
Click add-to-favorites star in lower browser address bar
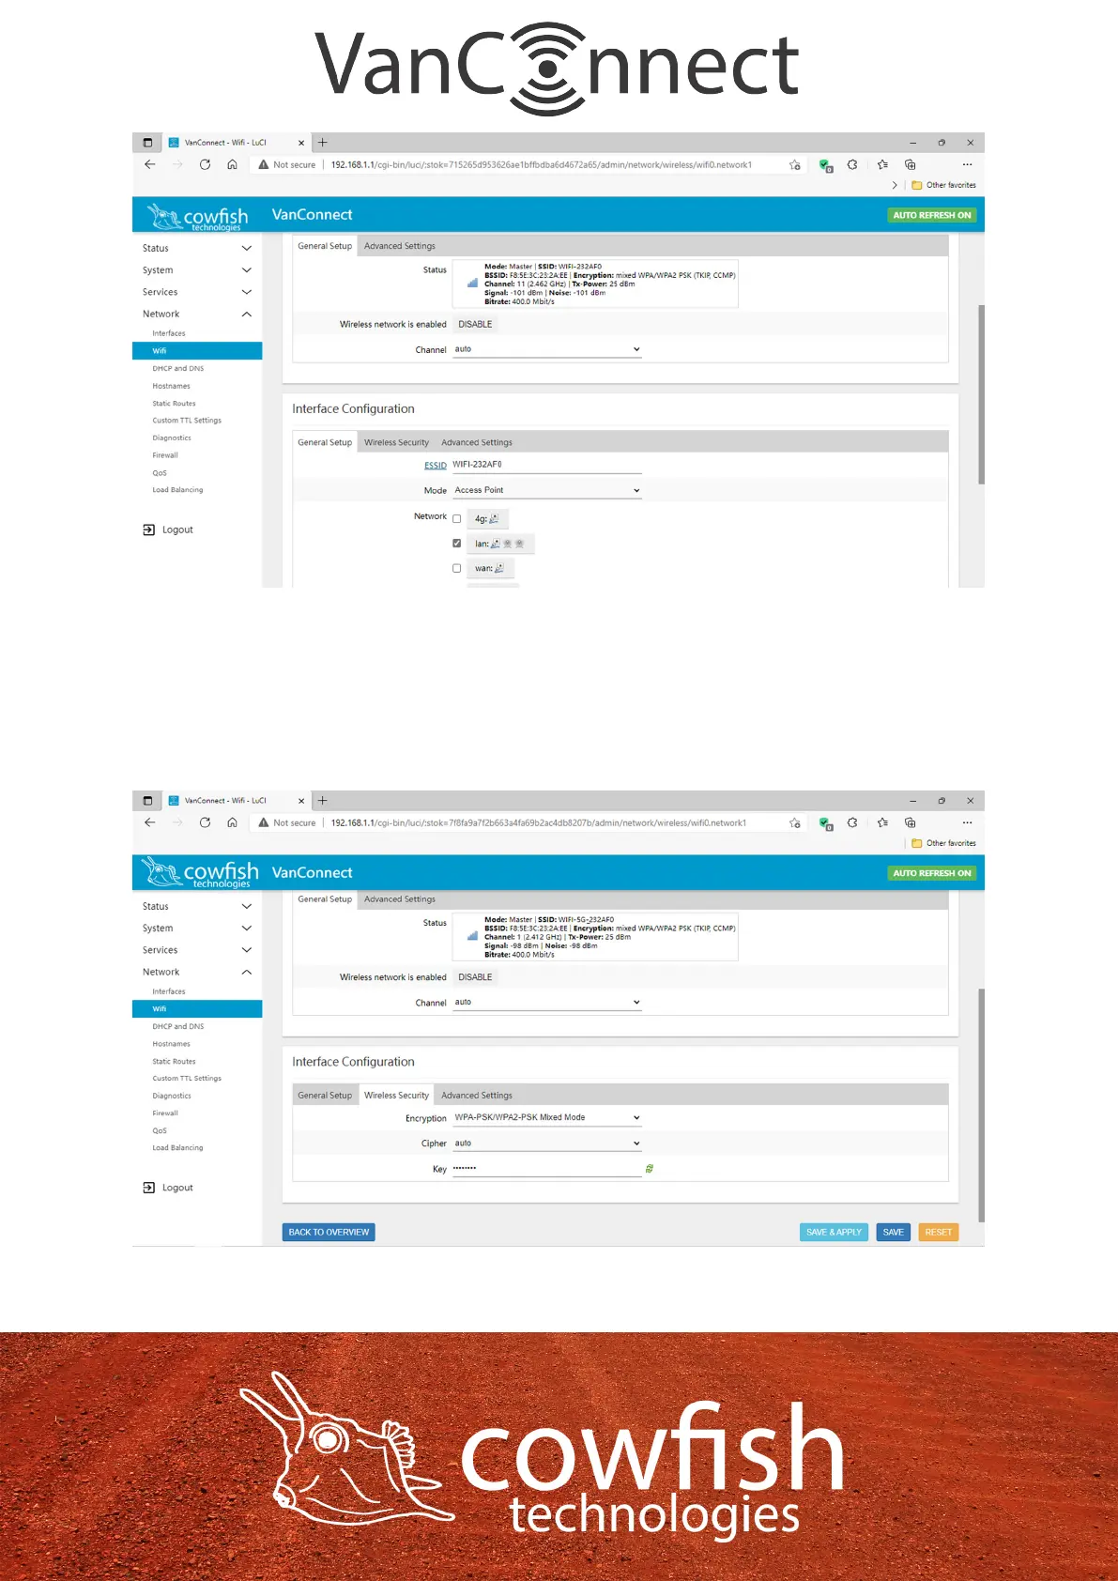(795, 823)
